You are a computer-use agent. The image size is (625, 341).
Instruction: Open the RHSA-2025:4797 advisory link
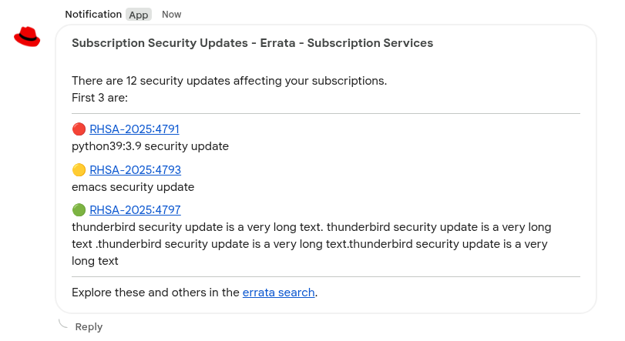click(135, 210)
